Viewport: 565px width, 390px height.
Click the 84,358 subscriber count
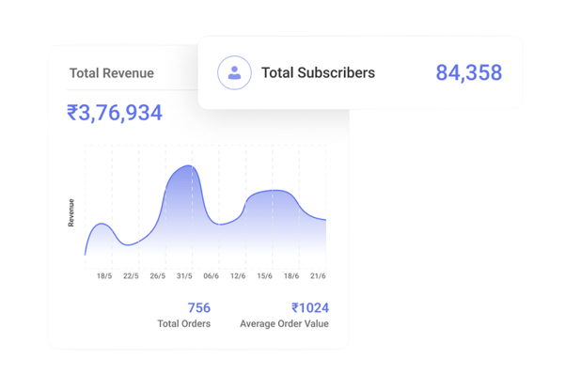(x=468, y=72)
